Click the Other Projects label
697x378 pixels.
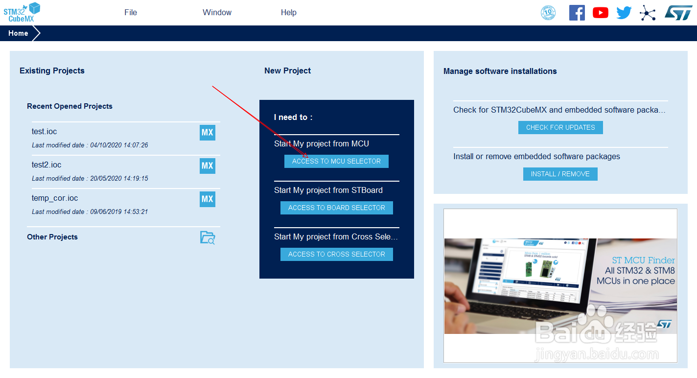point(52,237)
